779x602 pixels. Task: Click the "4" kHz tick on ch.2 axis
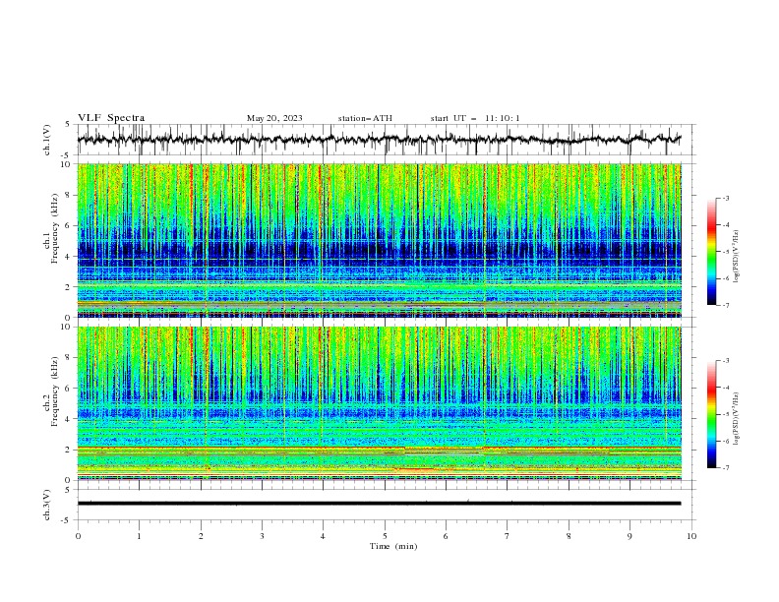point(70,419)
